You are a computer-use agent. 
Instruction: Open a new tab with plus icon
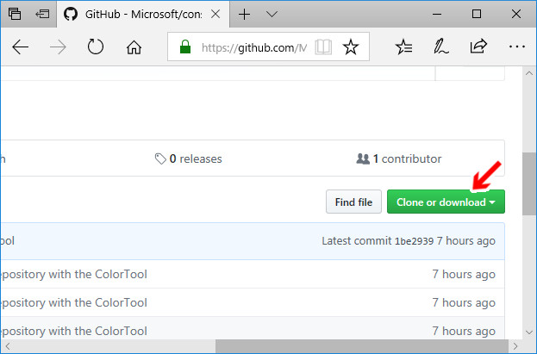(244, 15)
